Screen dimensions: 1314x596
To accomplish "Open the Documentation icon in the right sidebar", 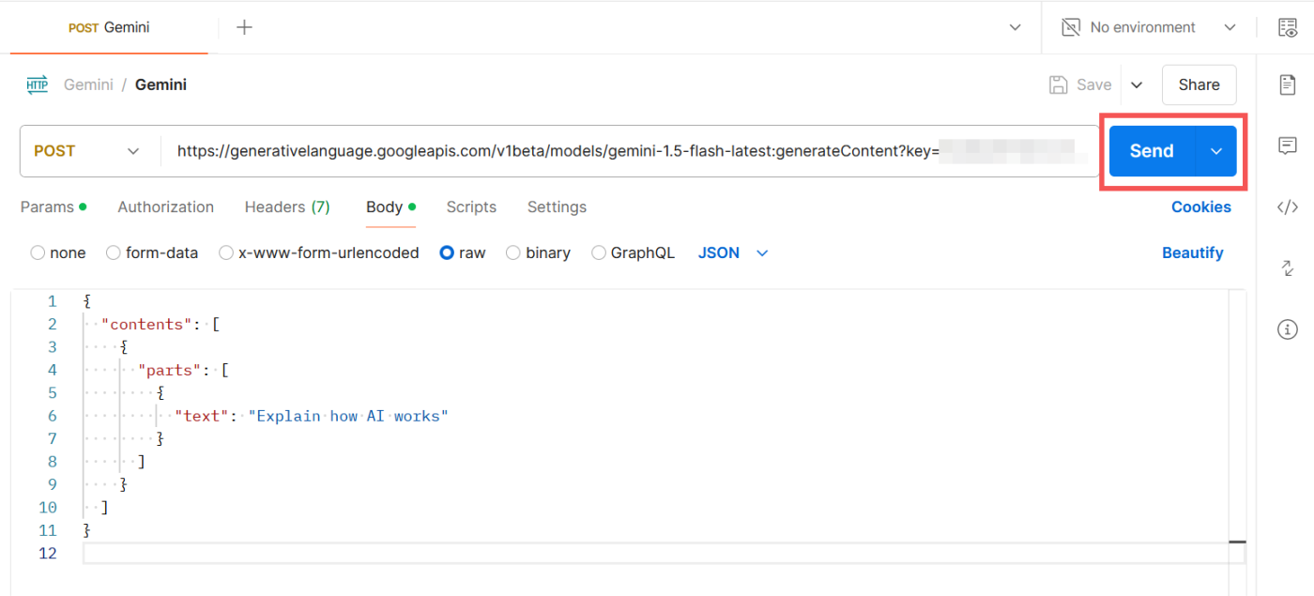I will (1288, 84).
